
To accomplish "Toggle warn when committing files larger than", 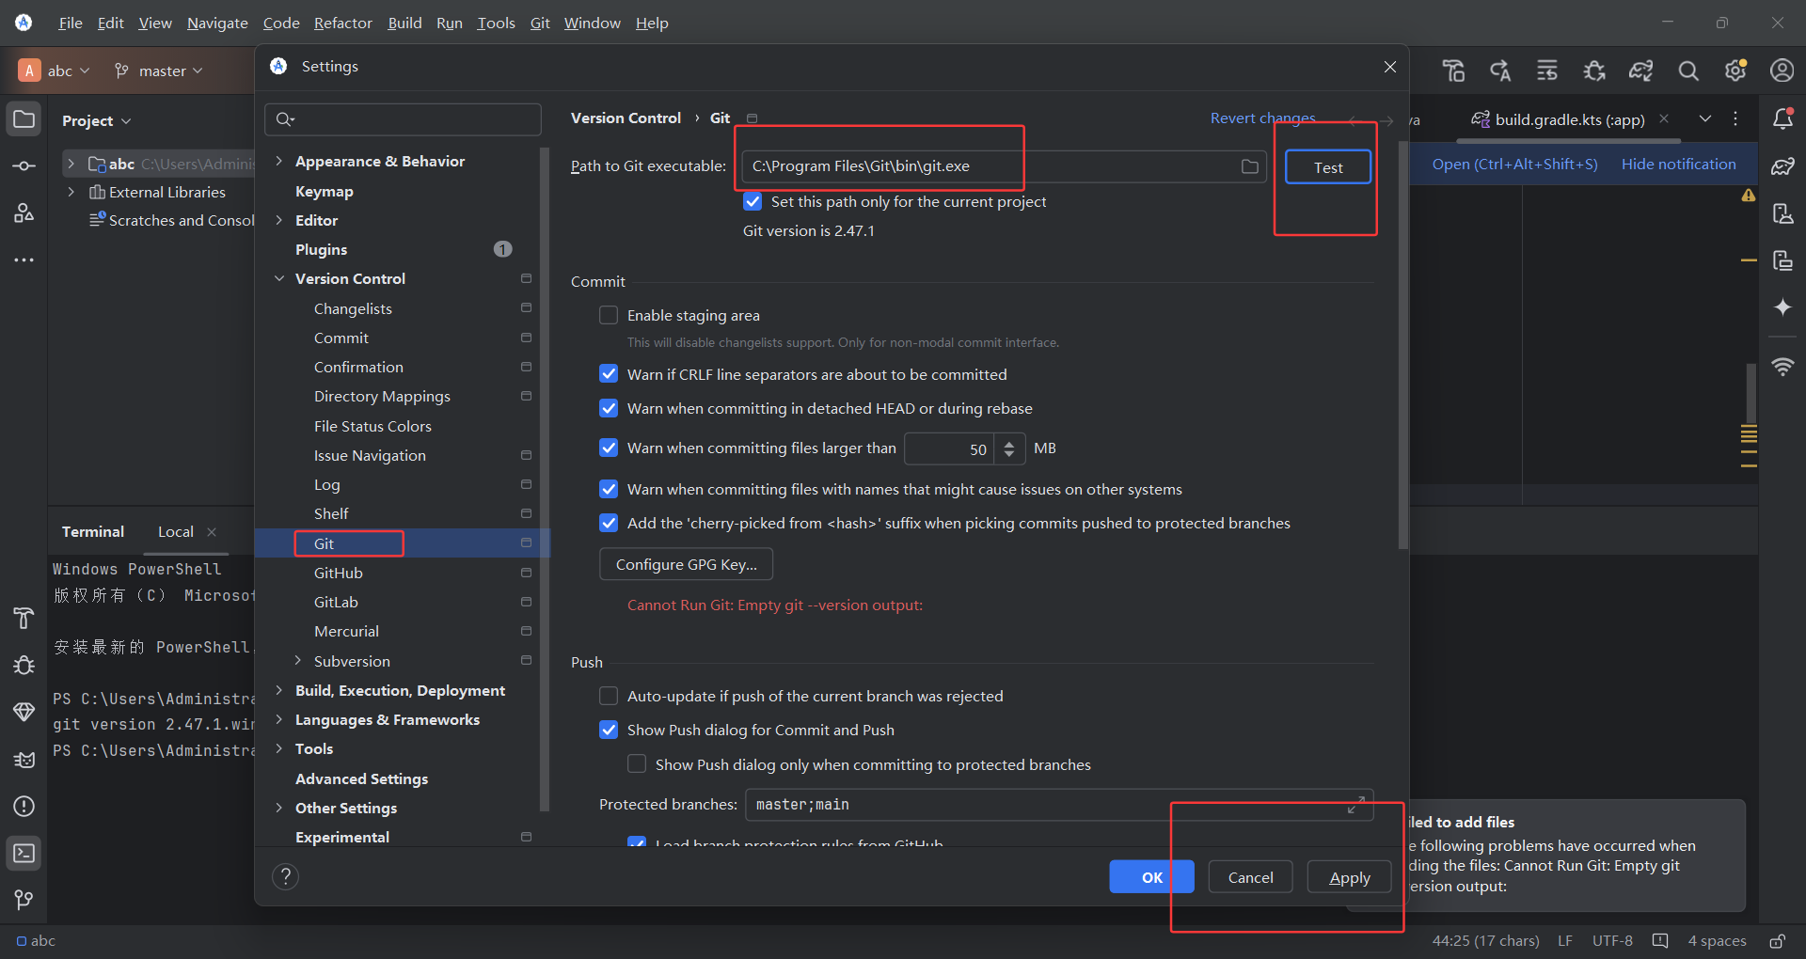I will click(609, 448).
